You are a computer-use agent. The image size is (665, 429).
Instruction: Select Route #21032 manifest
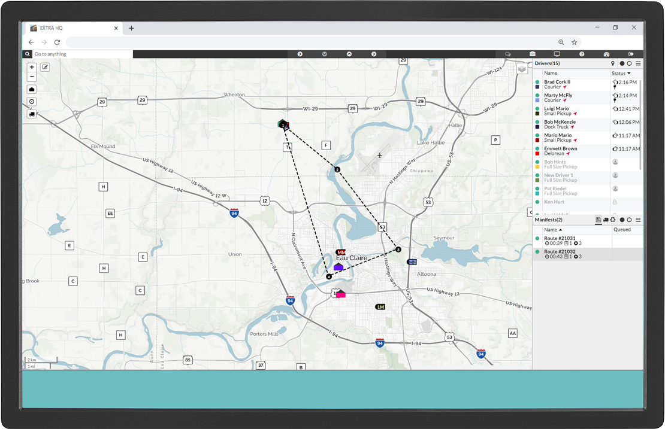(588, 254)
